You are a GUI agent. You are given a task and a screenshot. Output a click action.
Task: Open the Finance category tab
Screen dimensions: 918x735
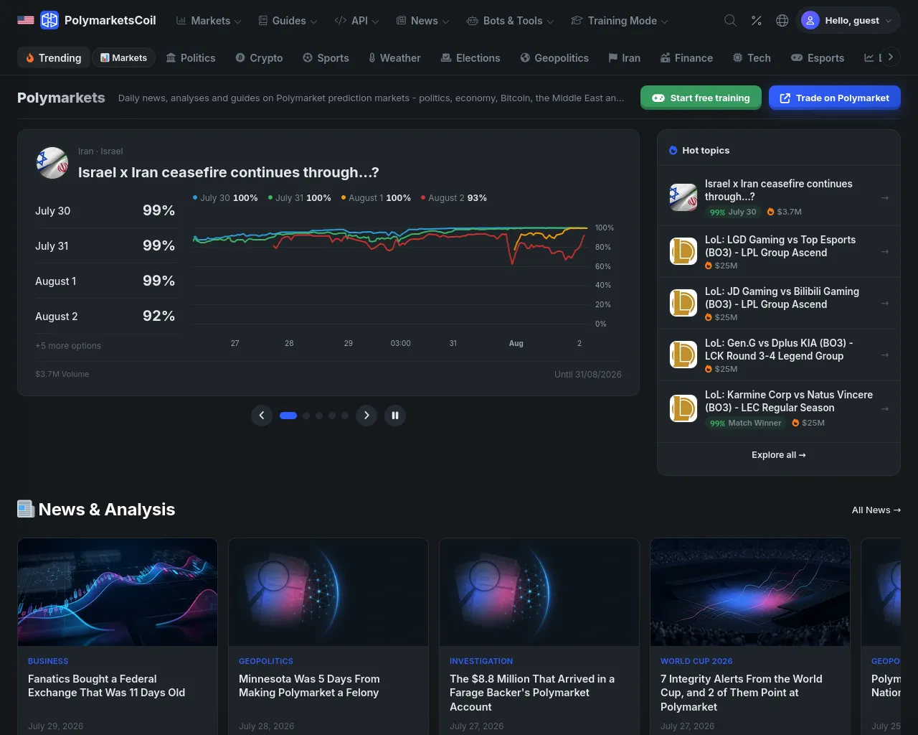pyautogui.click(x=686, y=58)
